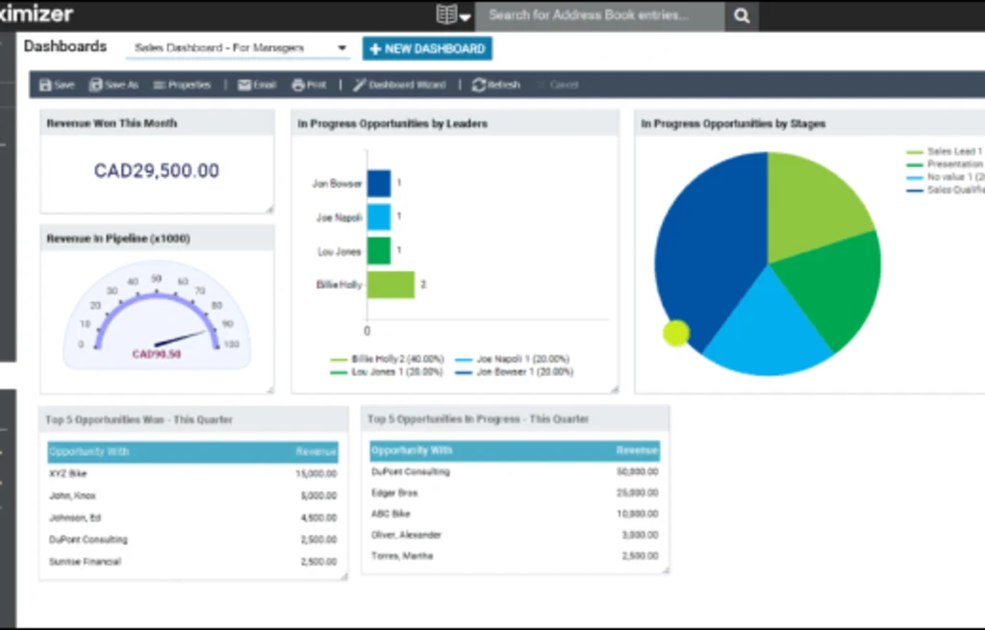985x630 pixels.
Task: Click the Top 5 Opportunities Won header
Action: (193, 419)
